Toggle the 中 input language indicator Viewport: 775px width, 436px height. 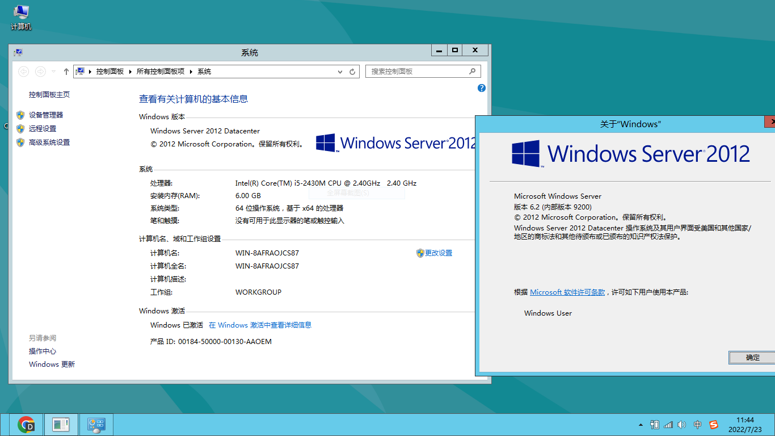click(x=698, y=425)
